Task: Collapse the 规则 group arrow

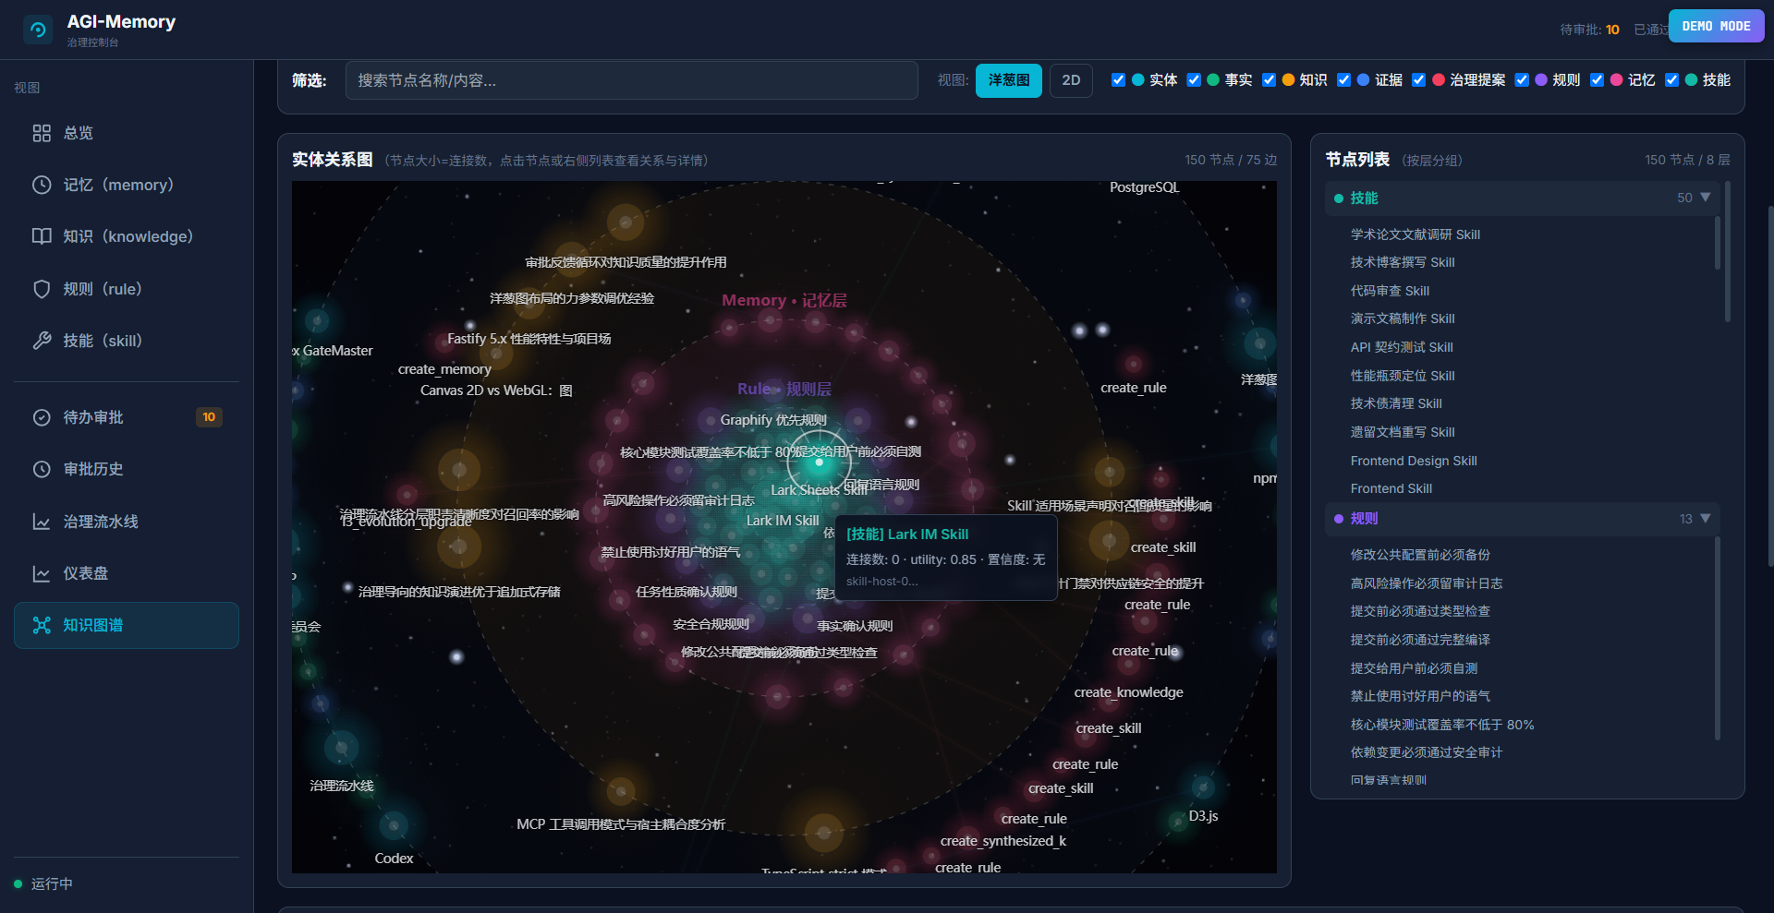Action: (1706, 519)
